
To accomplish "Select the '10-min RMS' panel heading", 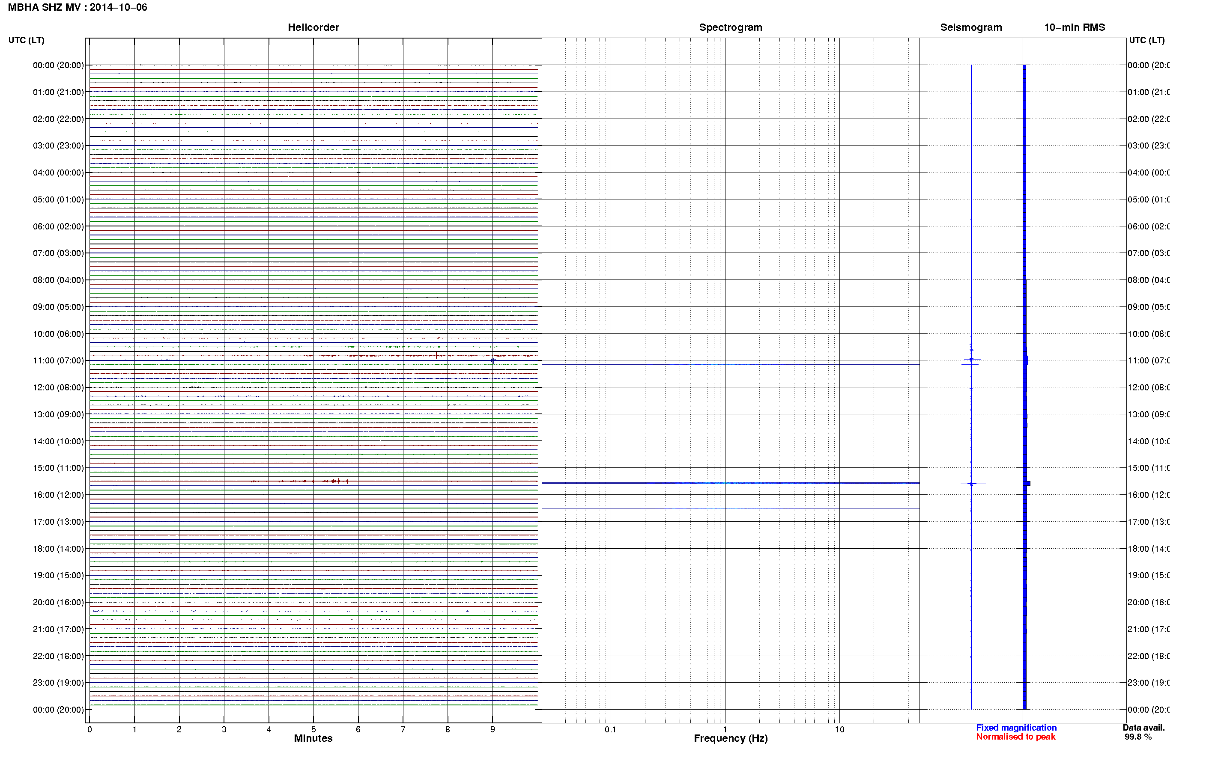I will [x=1075, y=27].
